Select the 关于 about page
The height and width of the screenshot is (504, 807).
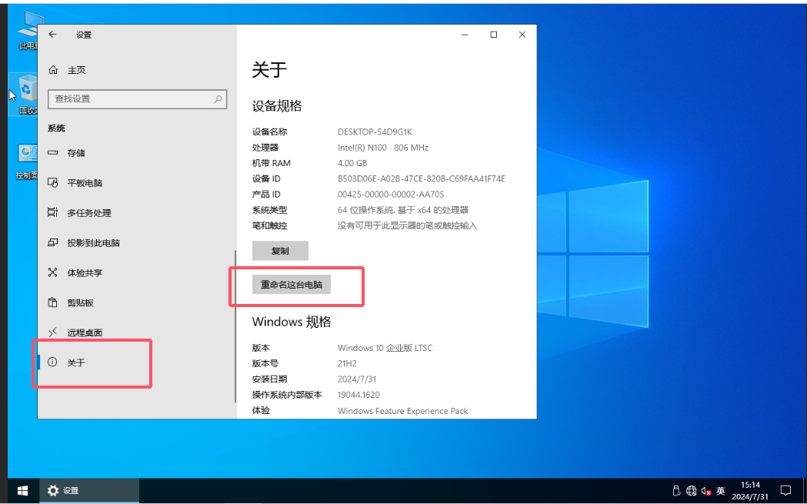[76, 362]
